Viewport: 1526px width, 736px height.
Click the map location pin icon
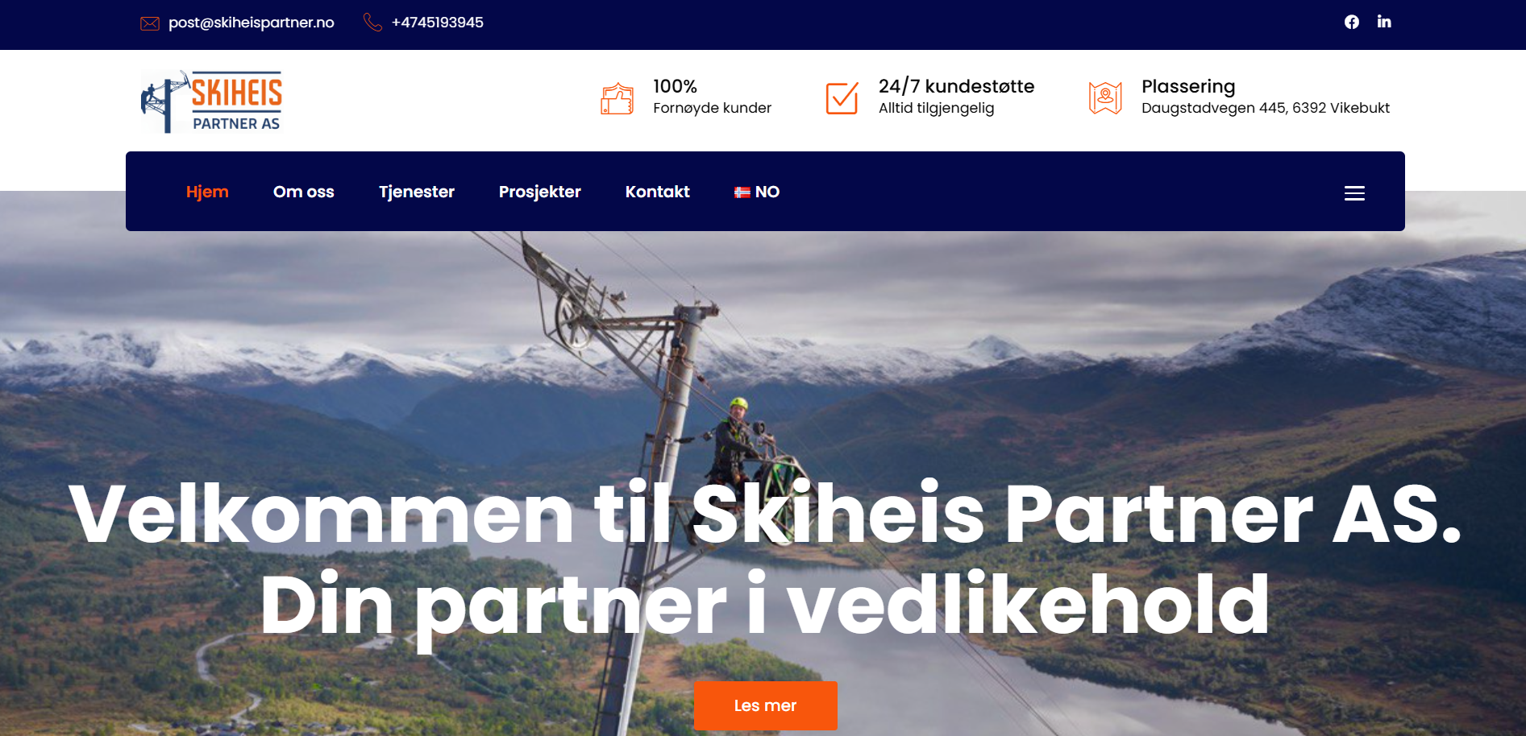[1105, 98]
